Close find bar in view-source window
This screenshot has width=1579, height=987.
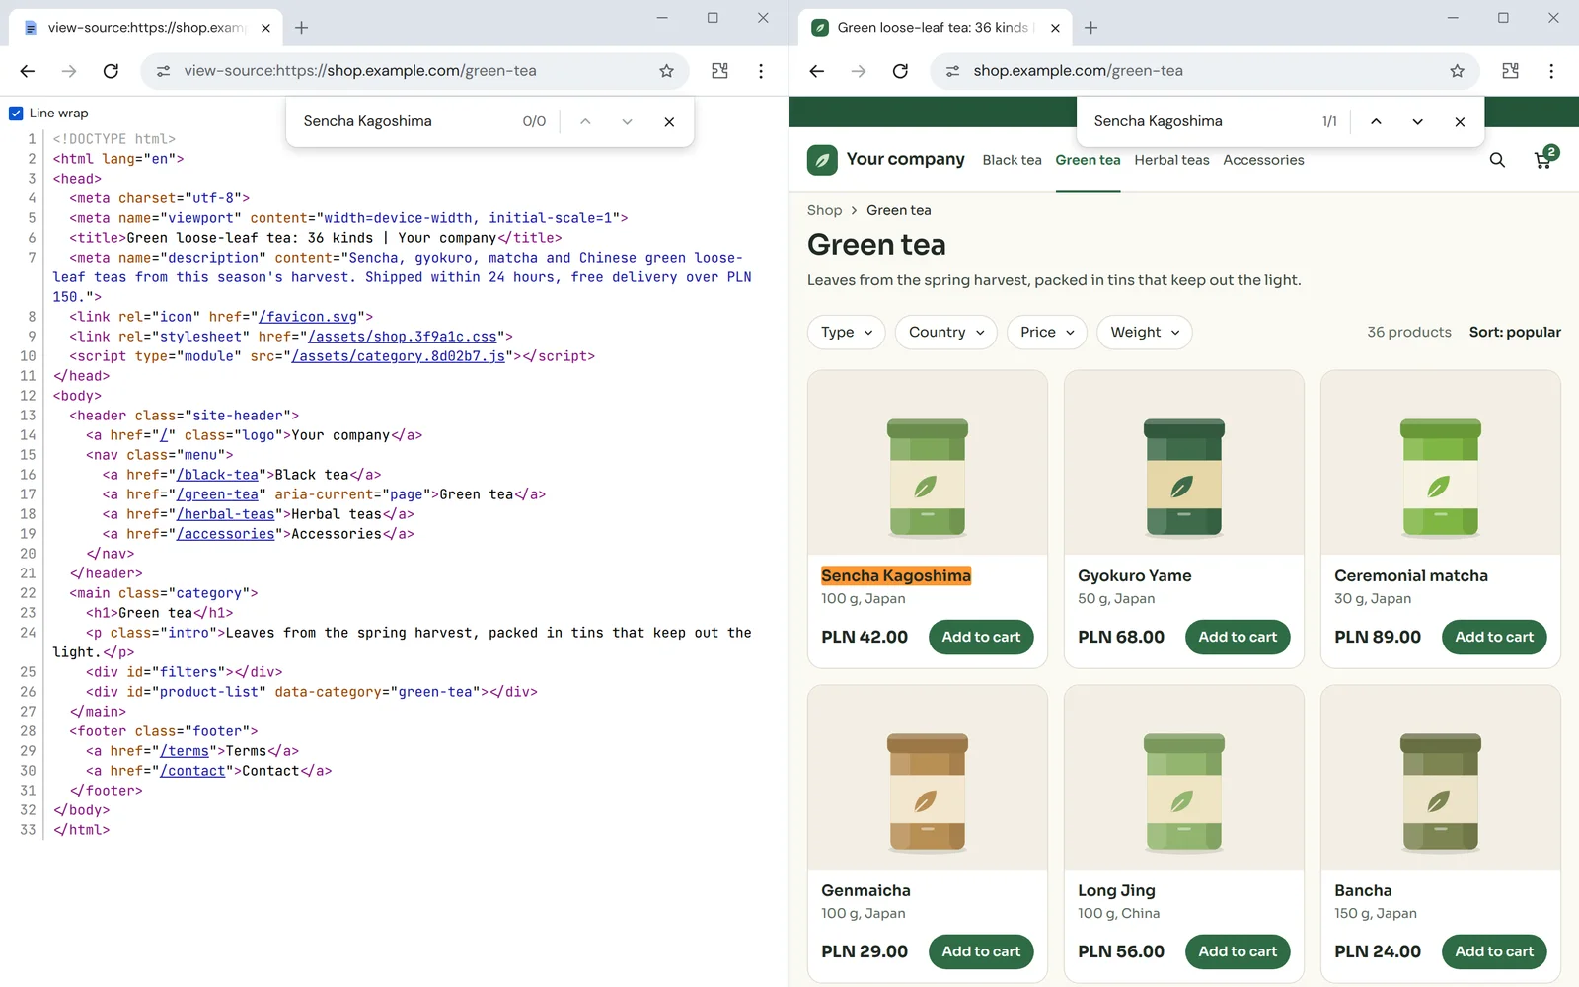pyautogui.click(x=669, y=121)
